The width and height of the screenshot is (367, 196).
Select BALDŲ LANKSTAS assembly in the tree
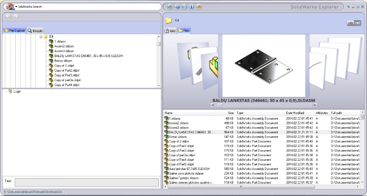tap(86, 56)
